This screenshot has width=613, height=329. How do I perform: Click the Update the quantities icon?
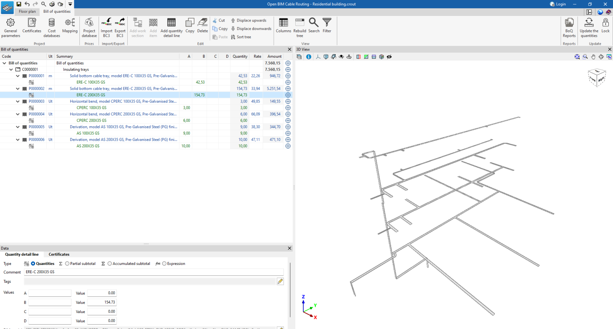click(x=589, y=27)
